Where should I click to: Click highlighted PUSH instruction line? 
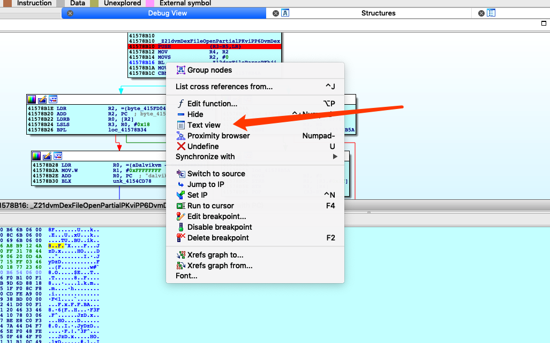click(205, 46)
